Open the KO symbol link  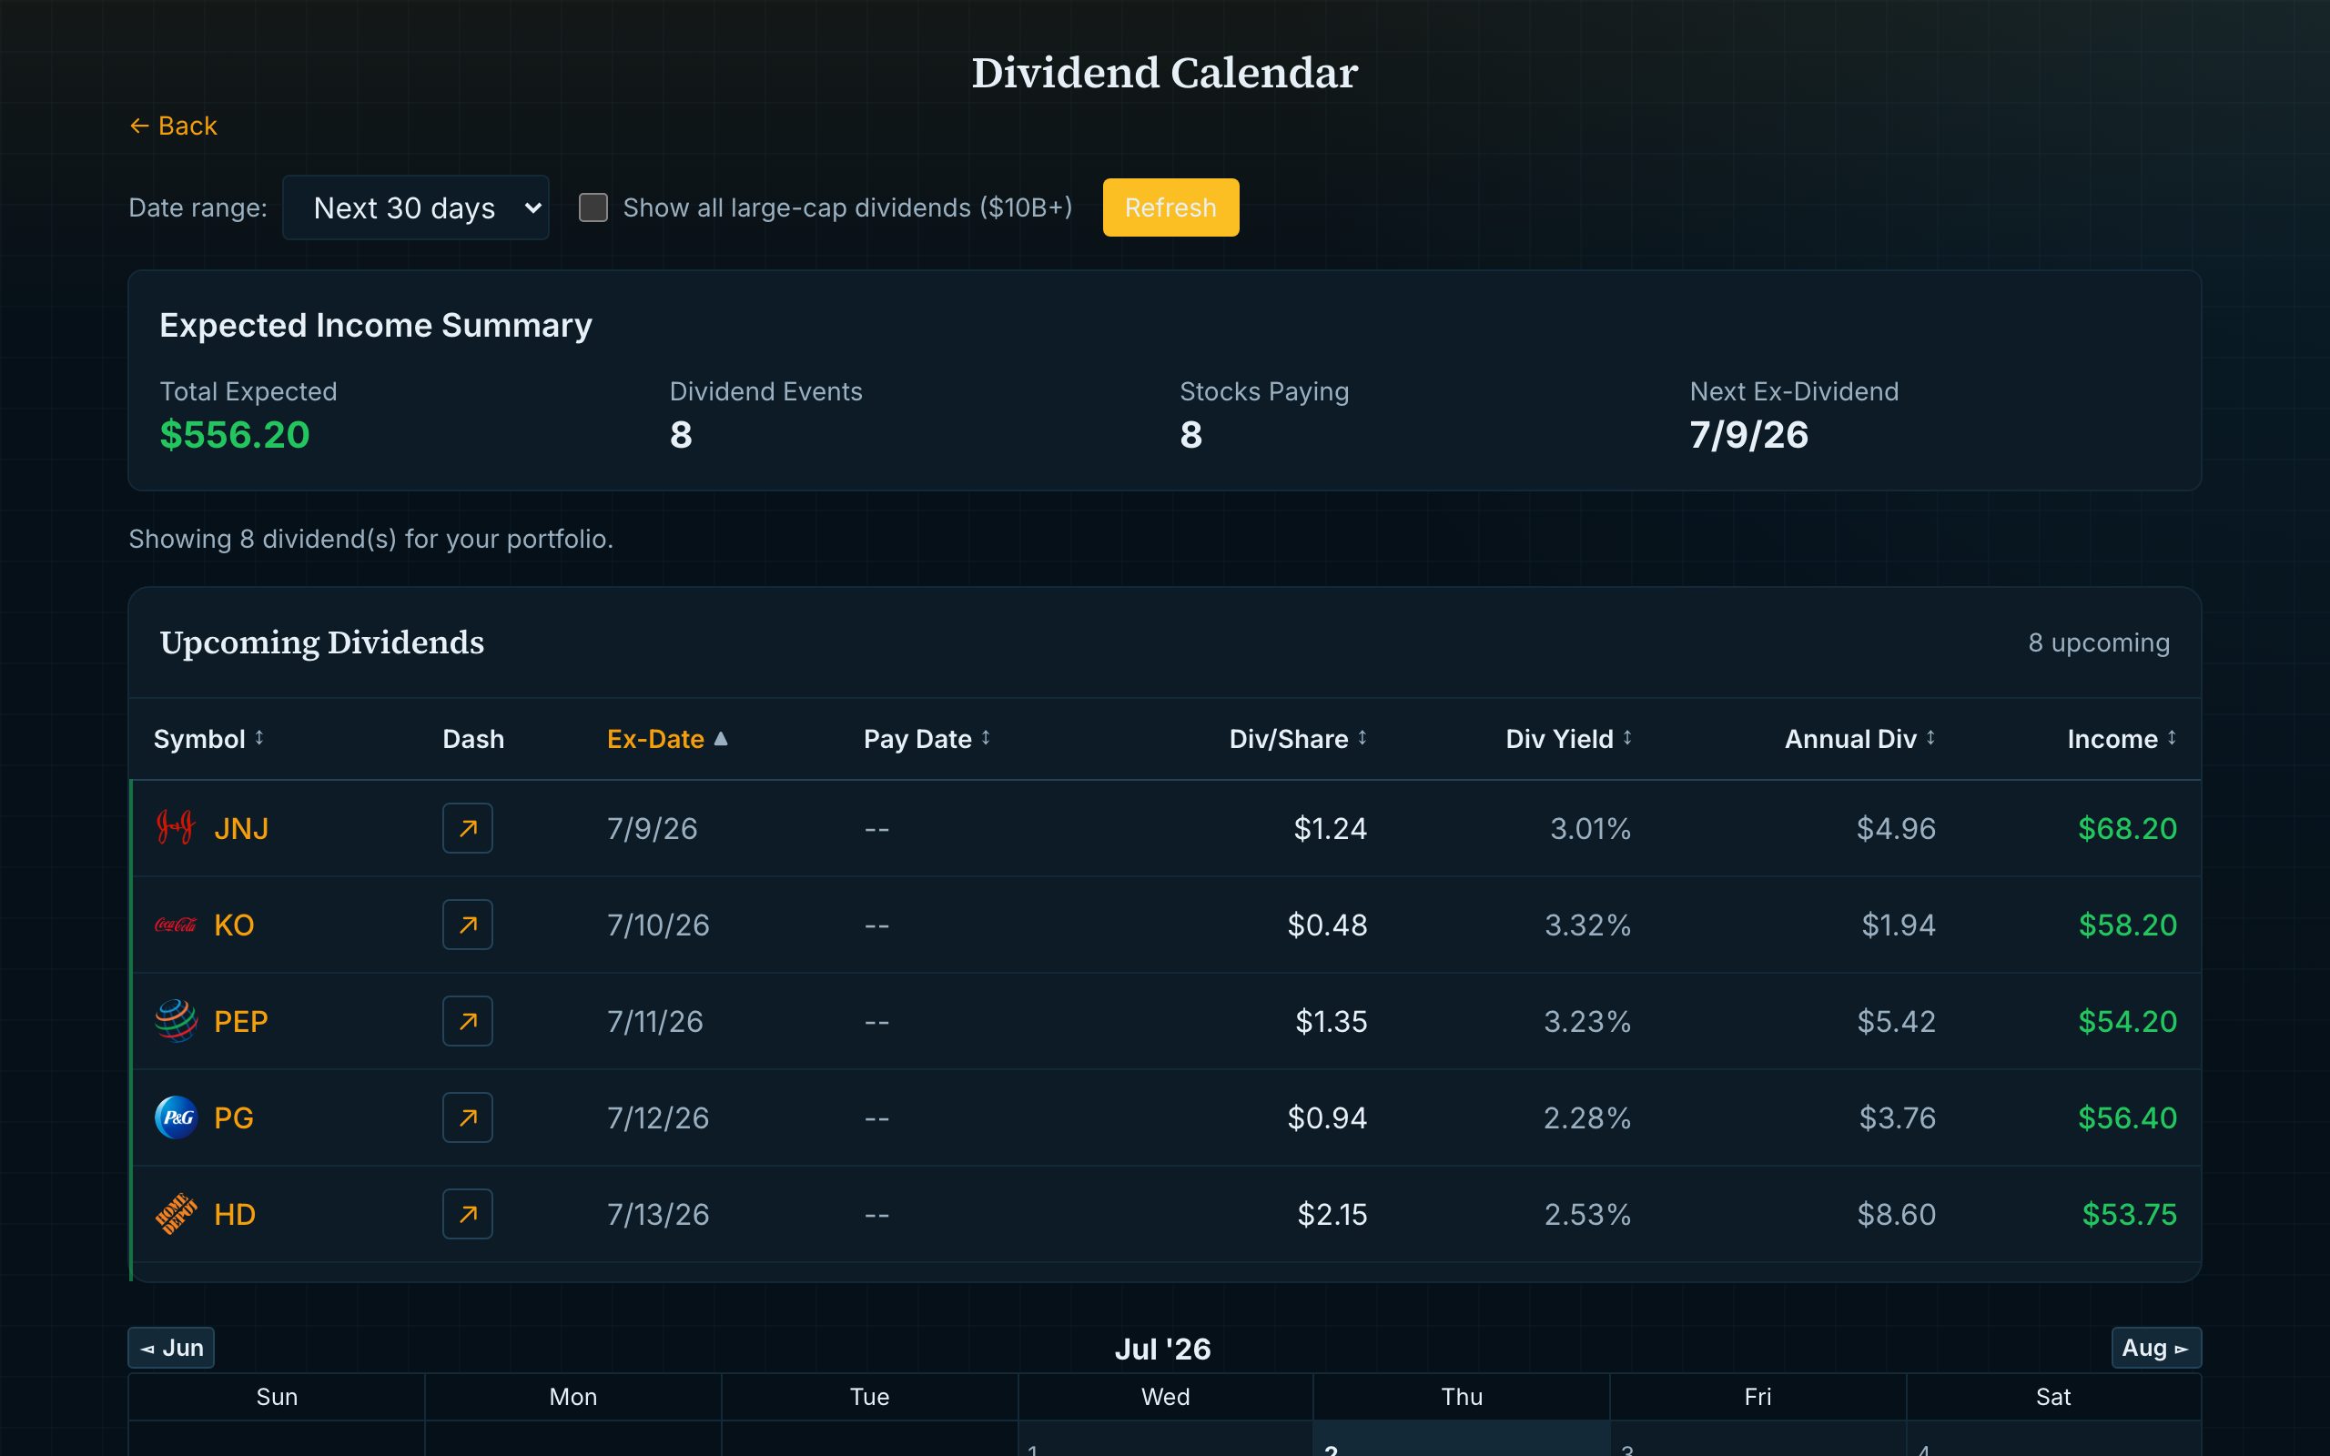coord(234,925)
